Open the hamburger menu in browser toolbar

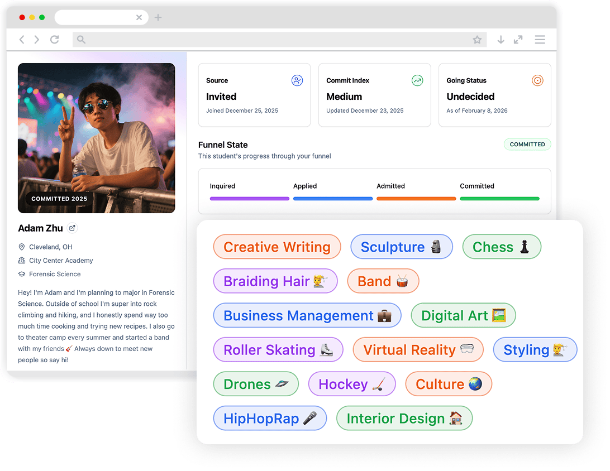pyautogui.click(x=540, y=40)
